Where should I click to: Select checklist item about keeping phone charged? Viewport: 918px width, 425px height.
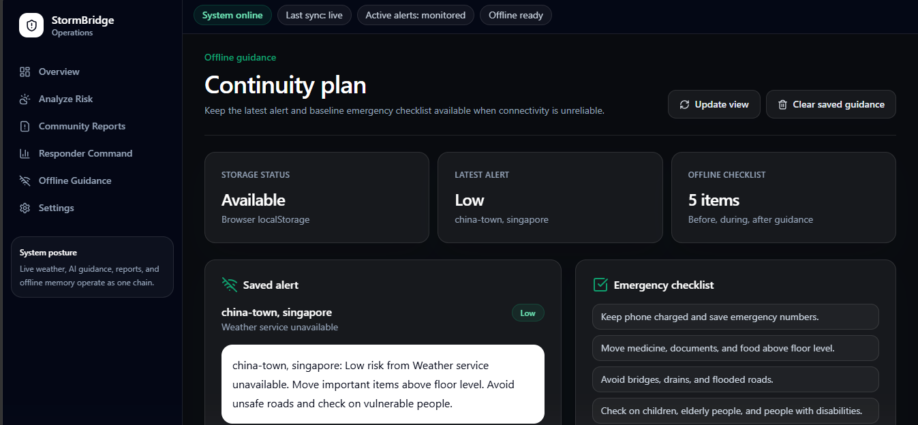(x=735, y=317)
